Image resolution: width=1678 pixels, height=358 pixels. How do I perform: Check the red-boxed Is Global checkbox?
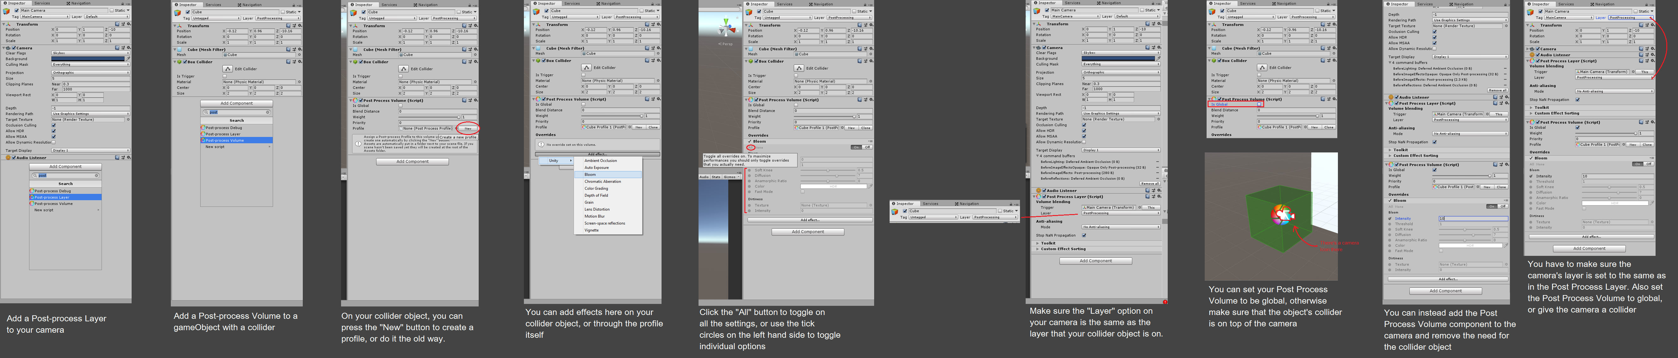[x=1259, y=104]
